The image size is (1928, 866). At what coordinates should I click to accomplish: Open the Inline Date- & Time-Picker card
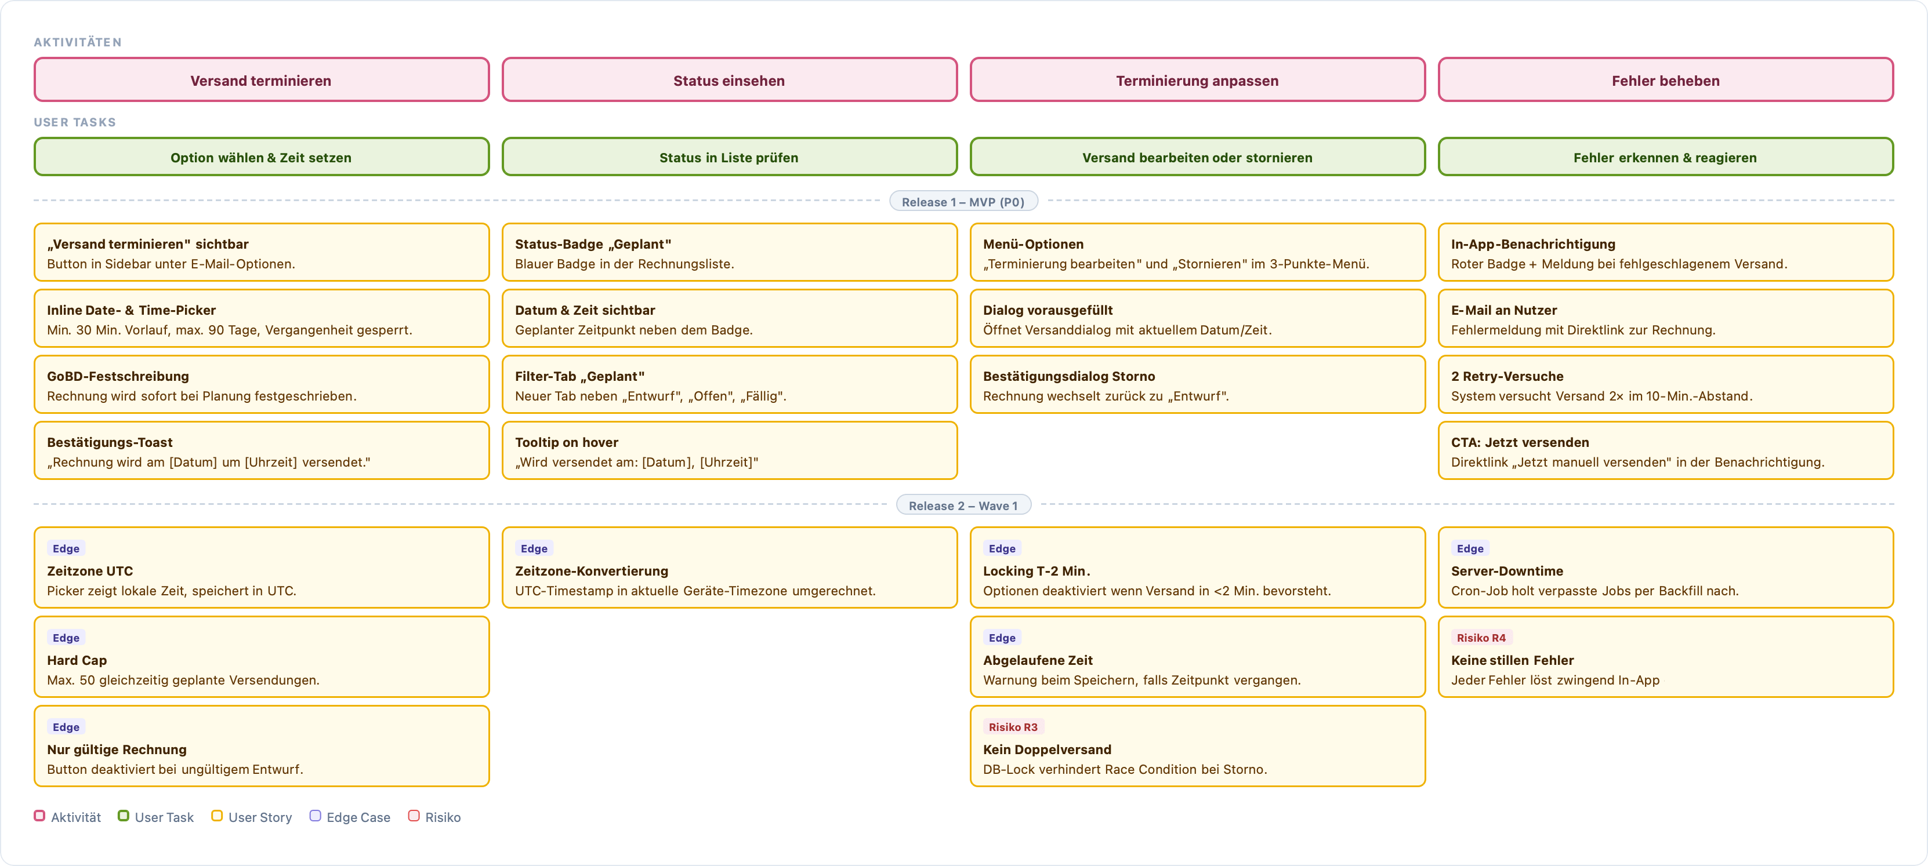pos(261,319)
